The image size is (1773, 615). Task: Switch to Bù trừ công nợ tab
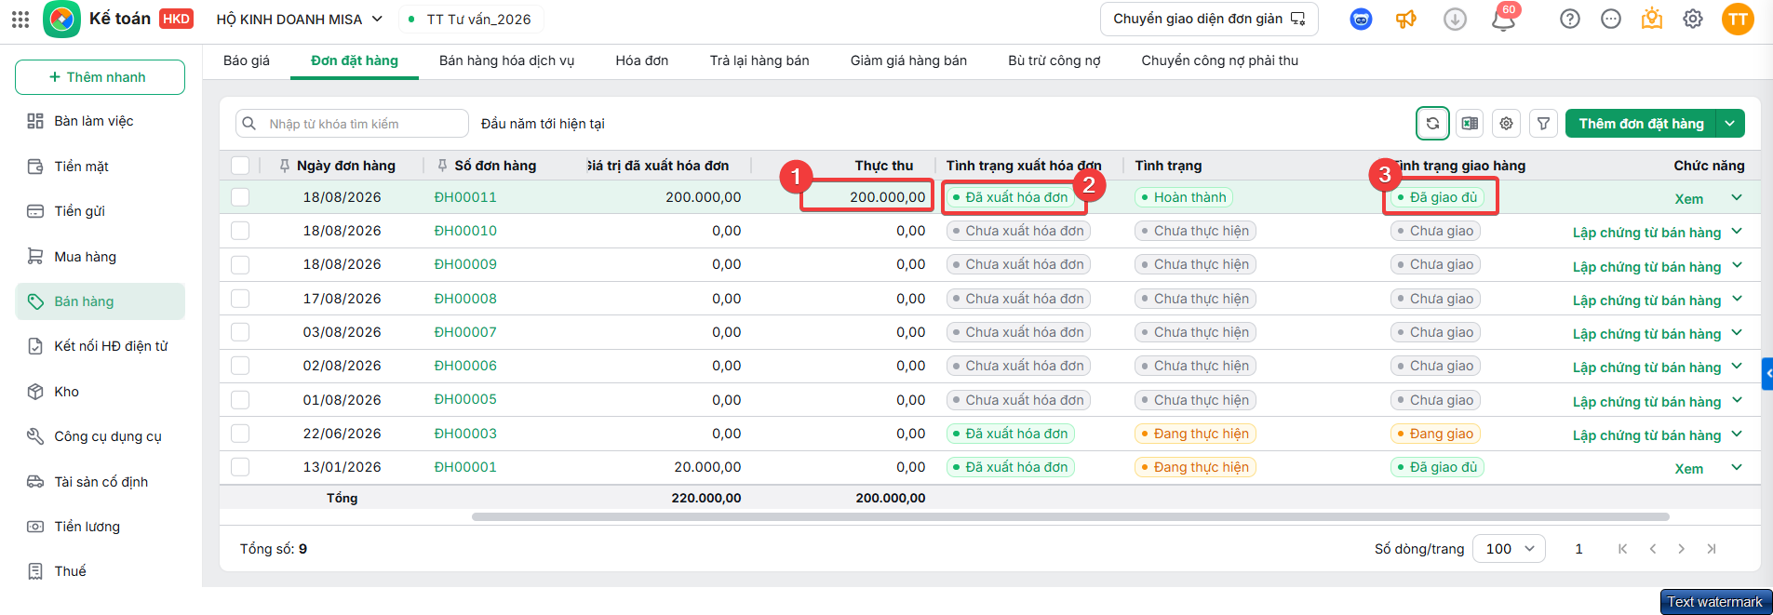[1054, 60]
